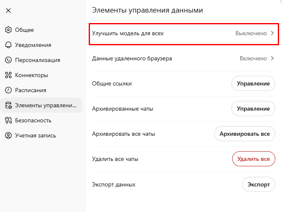Click the Персонализация sidebar icon
Image resolution: width=282 pixels, height=212 pixels.
coord(8,60)
